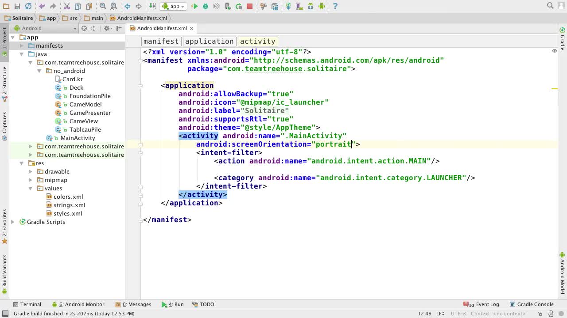Open the Event Log
This screenshot has width=567, height=318.
(482, 304)
